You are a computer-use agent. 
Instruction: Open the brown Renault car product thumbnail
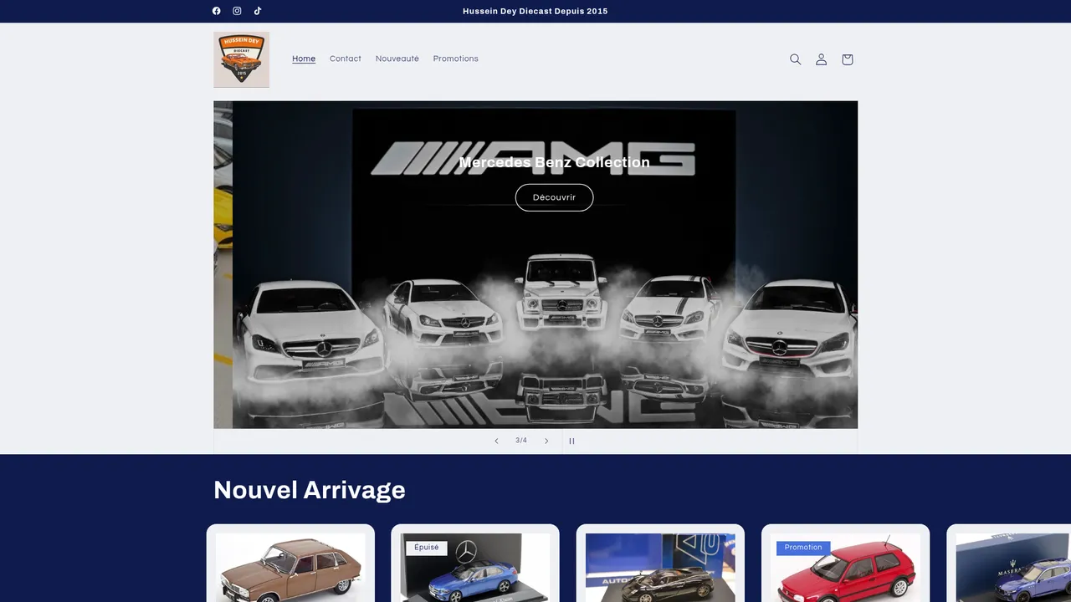(290, 568)
